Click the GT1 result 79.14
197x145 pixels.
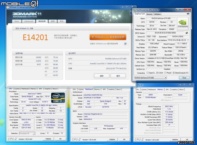[x=55, y=57]
